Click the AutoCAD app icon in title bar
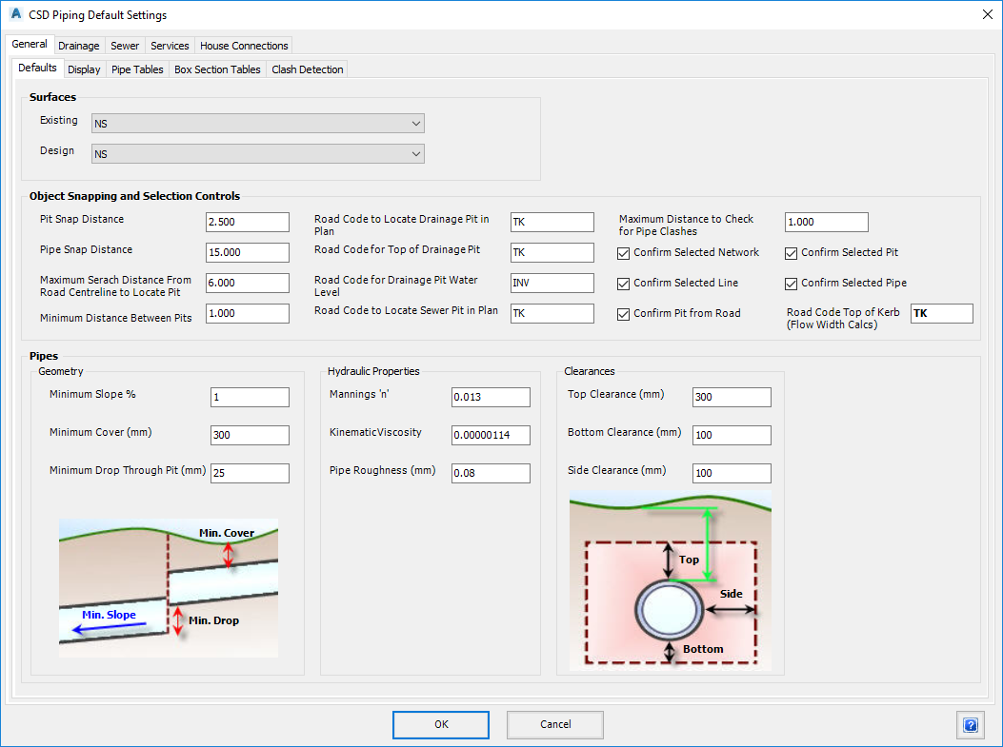 [15, 15]
